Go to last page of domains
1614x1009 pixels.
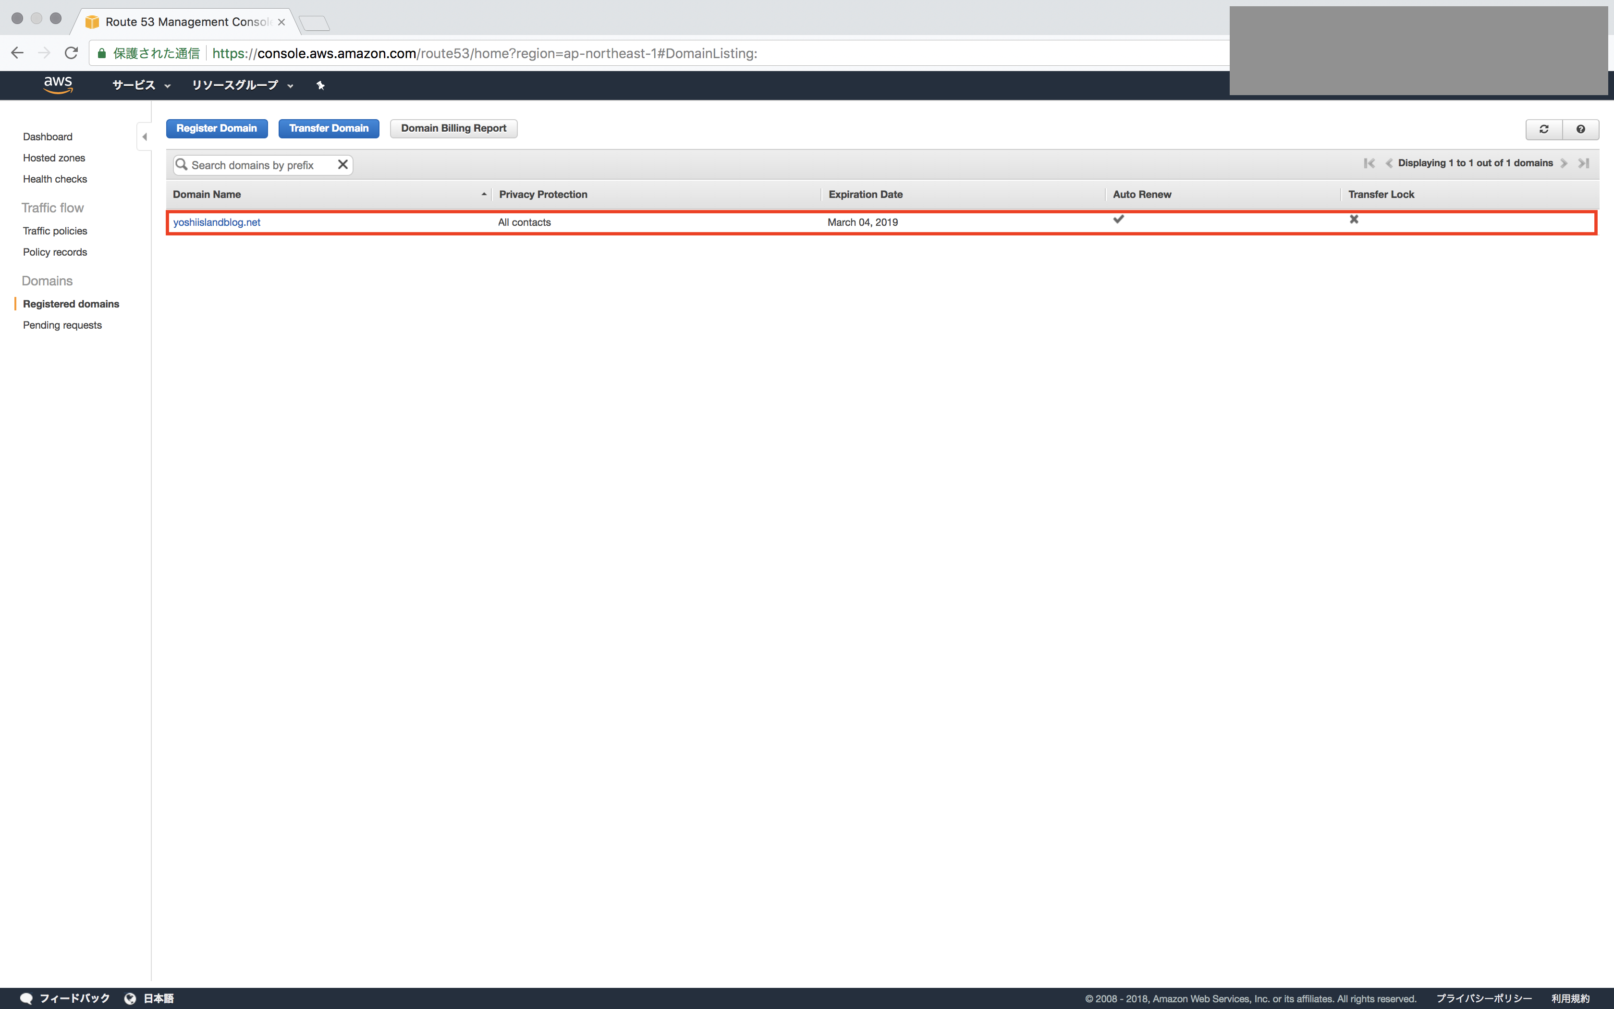1583,163
